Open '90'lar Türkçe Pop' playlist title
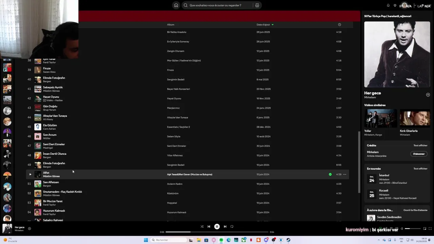The image size is (434, 244). pos(388,16)
